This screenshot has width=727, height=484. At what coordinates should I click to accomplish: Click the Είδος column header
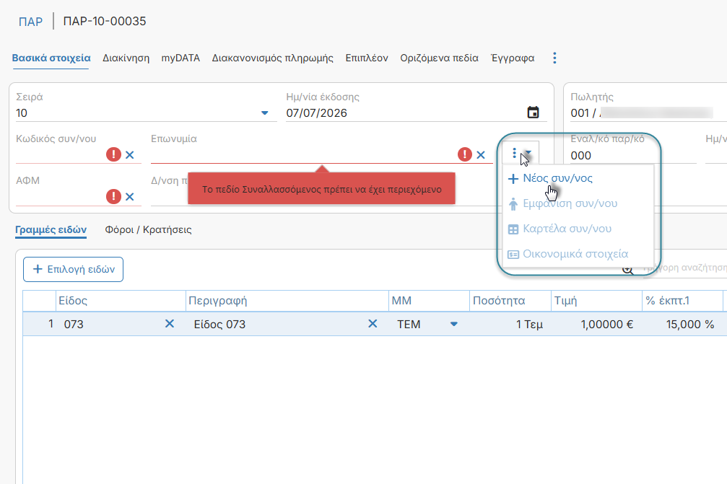(121, 301)
